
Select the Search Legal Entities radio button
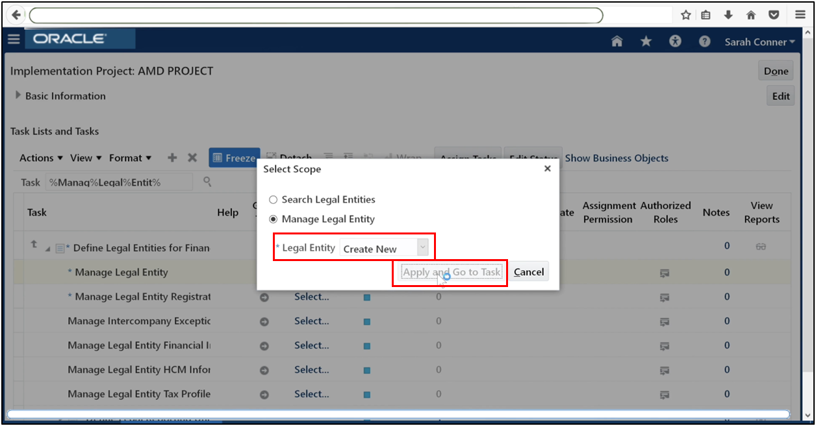[x=274, y=199]
